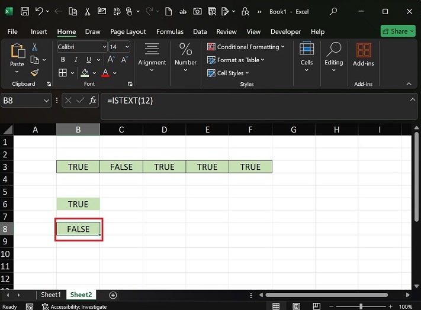This screenshot has height=310, width=421.
Task: Click Accessibility: Investigate in status bar
Action: [74, 306]
